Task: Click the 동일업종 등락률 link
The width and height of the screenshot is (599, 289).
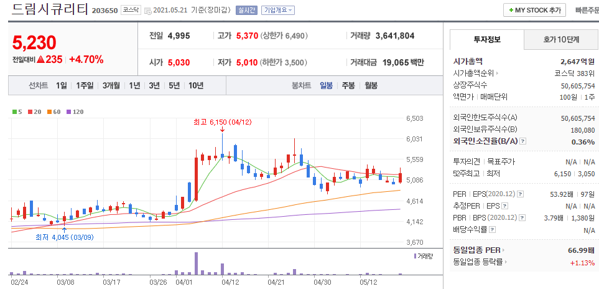Action: tap(478, 262)
